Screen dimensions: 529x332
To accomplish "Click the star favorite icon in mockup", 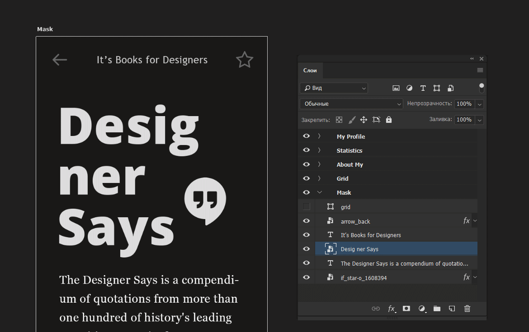I will pyautogui.click(x=245, y=60).
